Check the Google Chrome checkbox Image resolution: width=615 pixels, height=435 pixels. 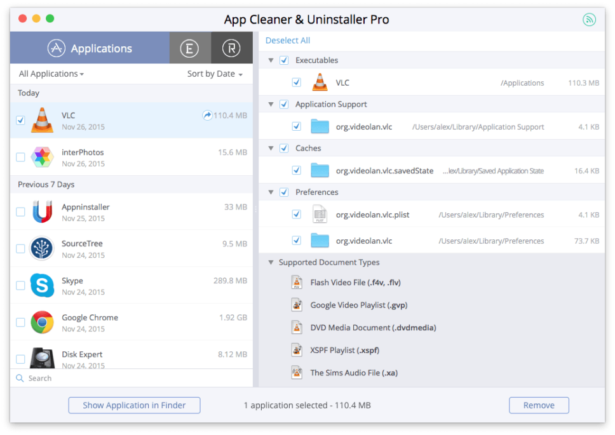tap(20, 323)
